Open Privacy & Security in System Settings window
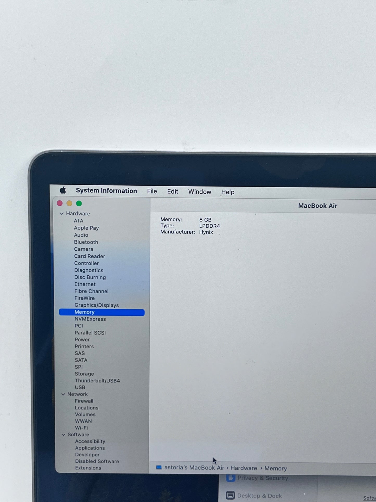This screenshot has height=502, width=376. click(x=263, y=478)
